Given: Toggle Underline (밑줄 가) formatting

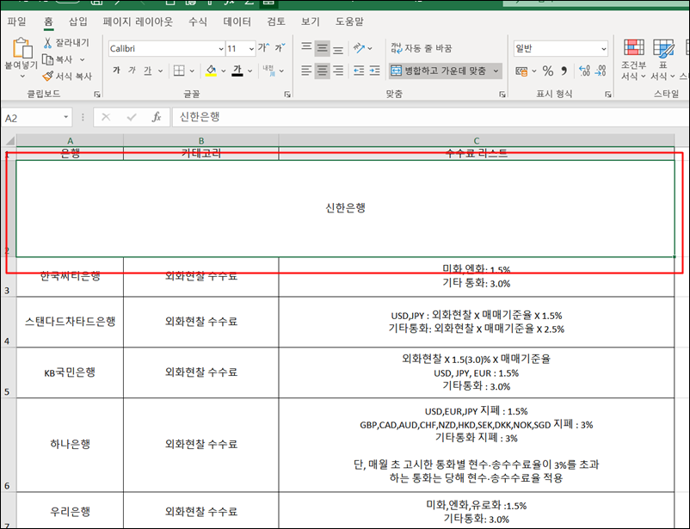Looking at the screenshot, I should pos(147,71).
